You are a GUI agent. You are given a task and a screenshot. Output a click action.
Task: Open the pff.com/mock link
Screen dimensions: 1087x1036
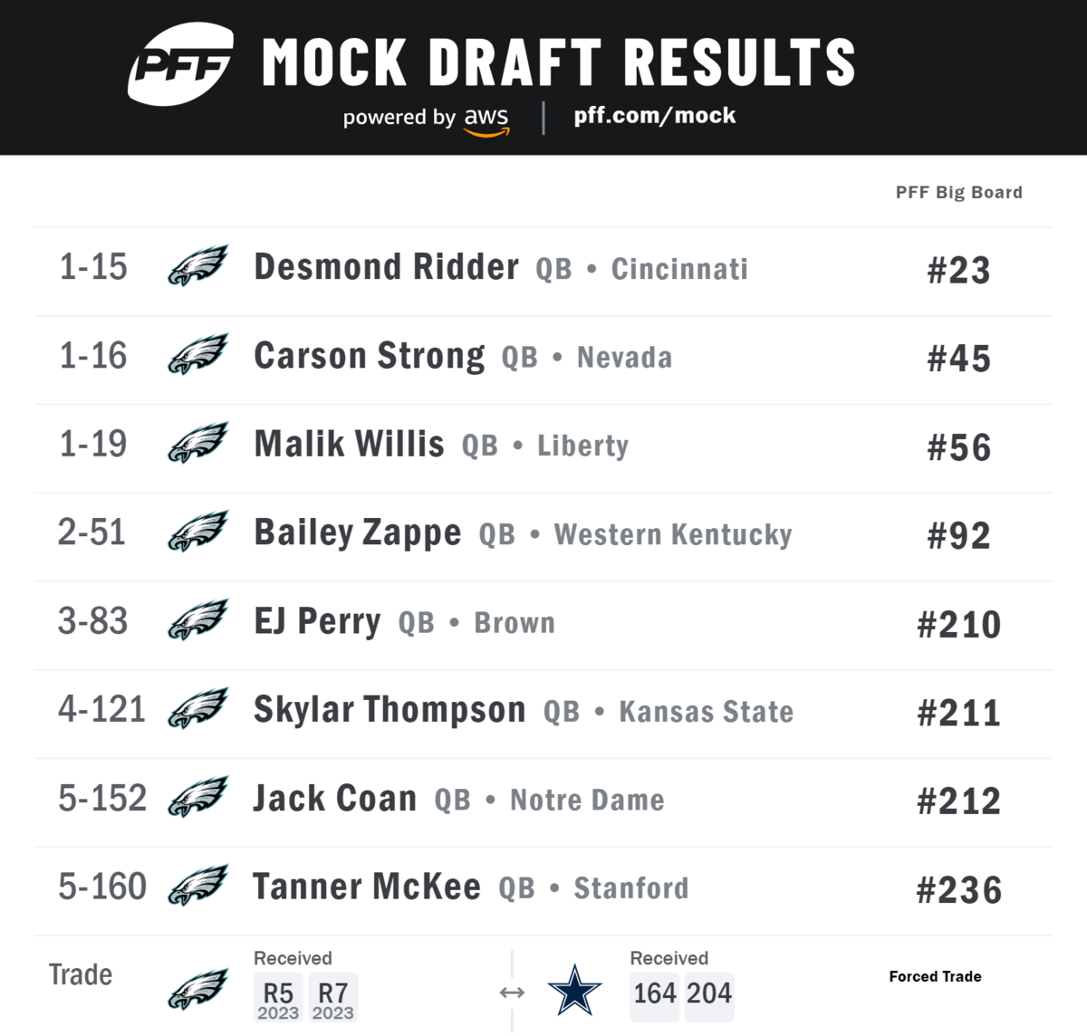[655, 116]
